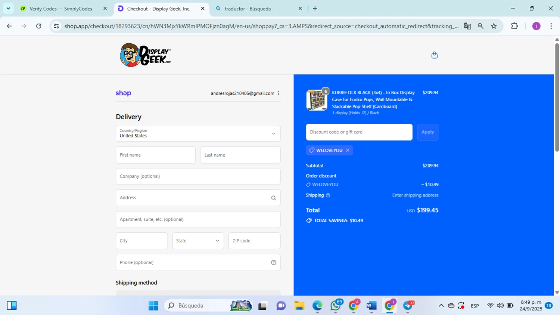
Task: Click the Company (optional) field
Action: [198, 176]
